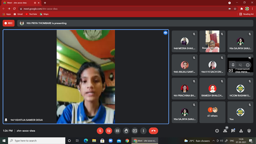Expand the '47 others' participants tile
256x144 pixels.
coord(212,112)
